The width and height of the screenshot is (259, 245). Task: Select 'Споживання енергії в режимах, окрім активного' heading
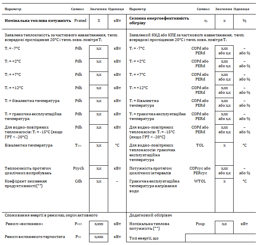pyautogui.click(x=51, y=215)
